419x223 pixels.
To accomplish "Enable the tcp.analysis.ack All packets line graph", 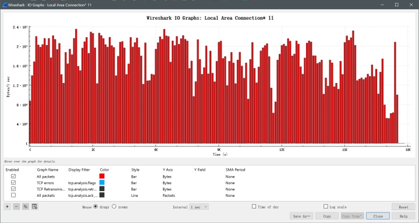I will pos(13,195).
